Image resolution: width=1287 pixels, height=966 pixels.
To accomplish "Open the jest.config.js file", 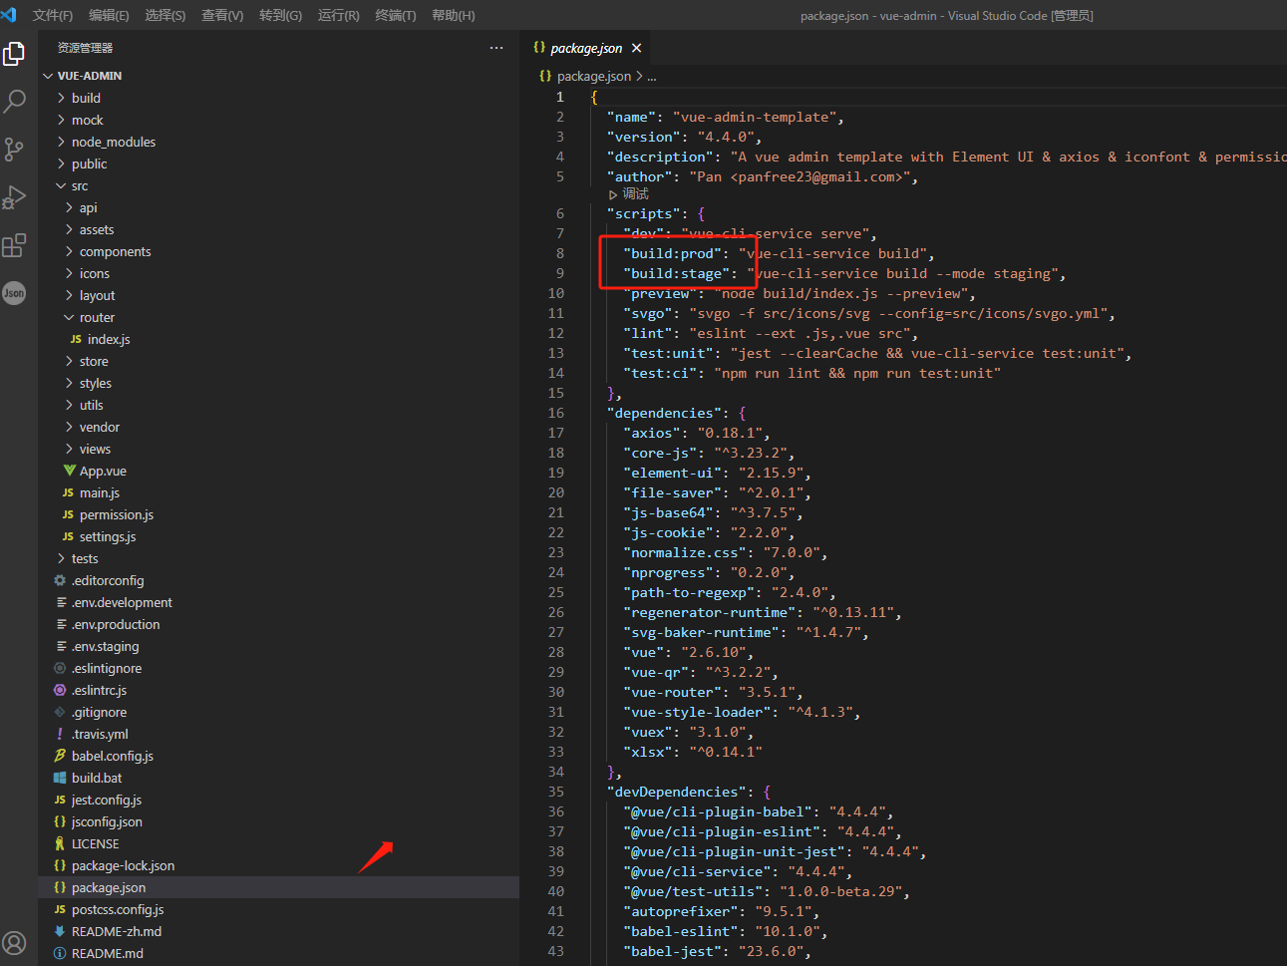I will click(x=279, y=800).
